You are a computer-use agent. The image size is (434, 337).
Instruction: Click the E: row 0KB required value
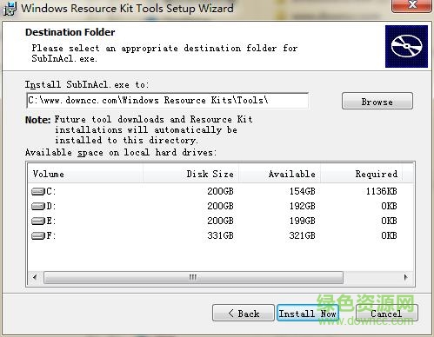pos(389,221)
